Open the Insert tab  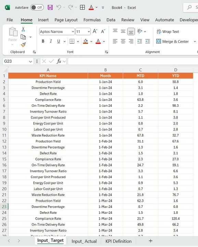(43, 20)
